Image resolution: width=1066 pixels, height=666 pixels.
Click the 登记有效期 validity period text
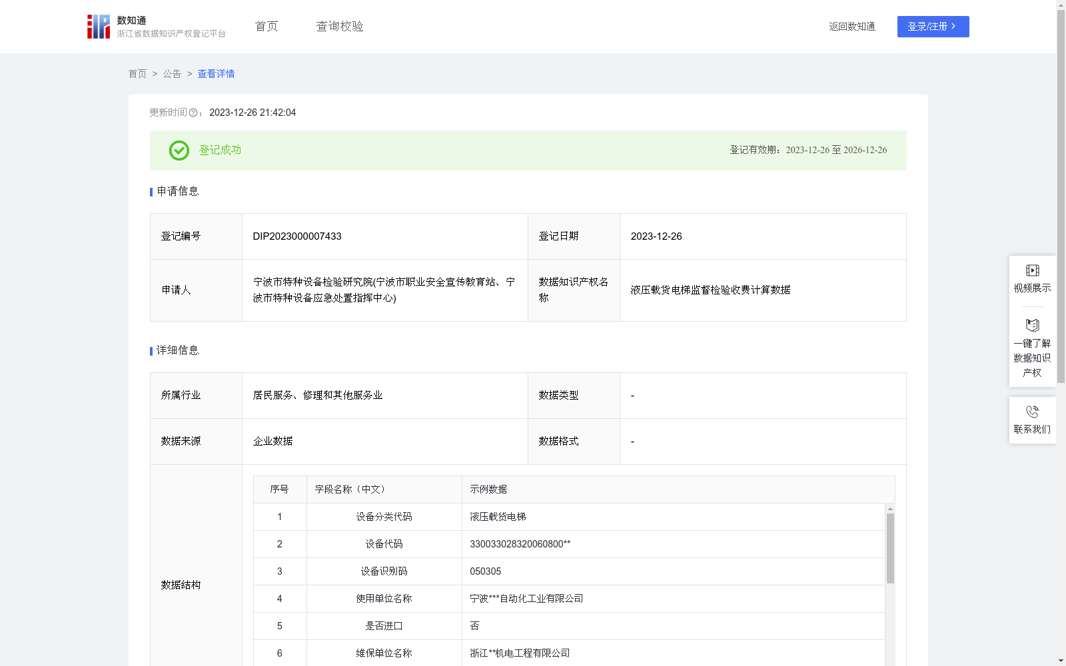click(x=808, y=151)
